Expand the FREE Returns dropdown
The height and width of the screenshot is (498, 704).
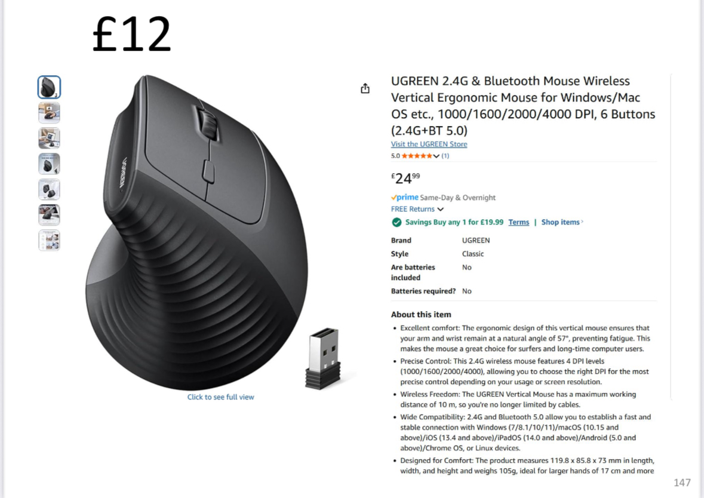click(417, 209)
